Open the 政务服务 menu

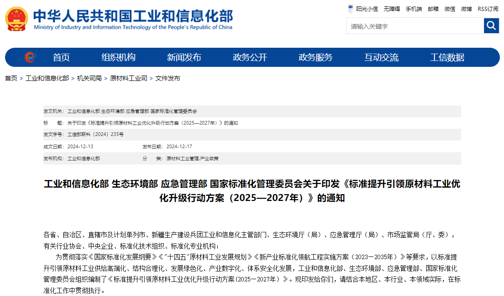(316, 57)
